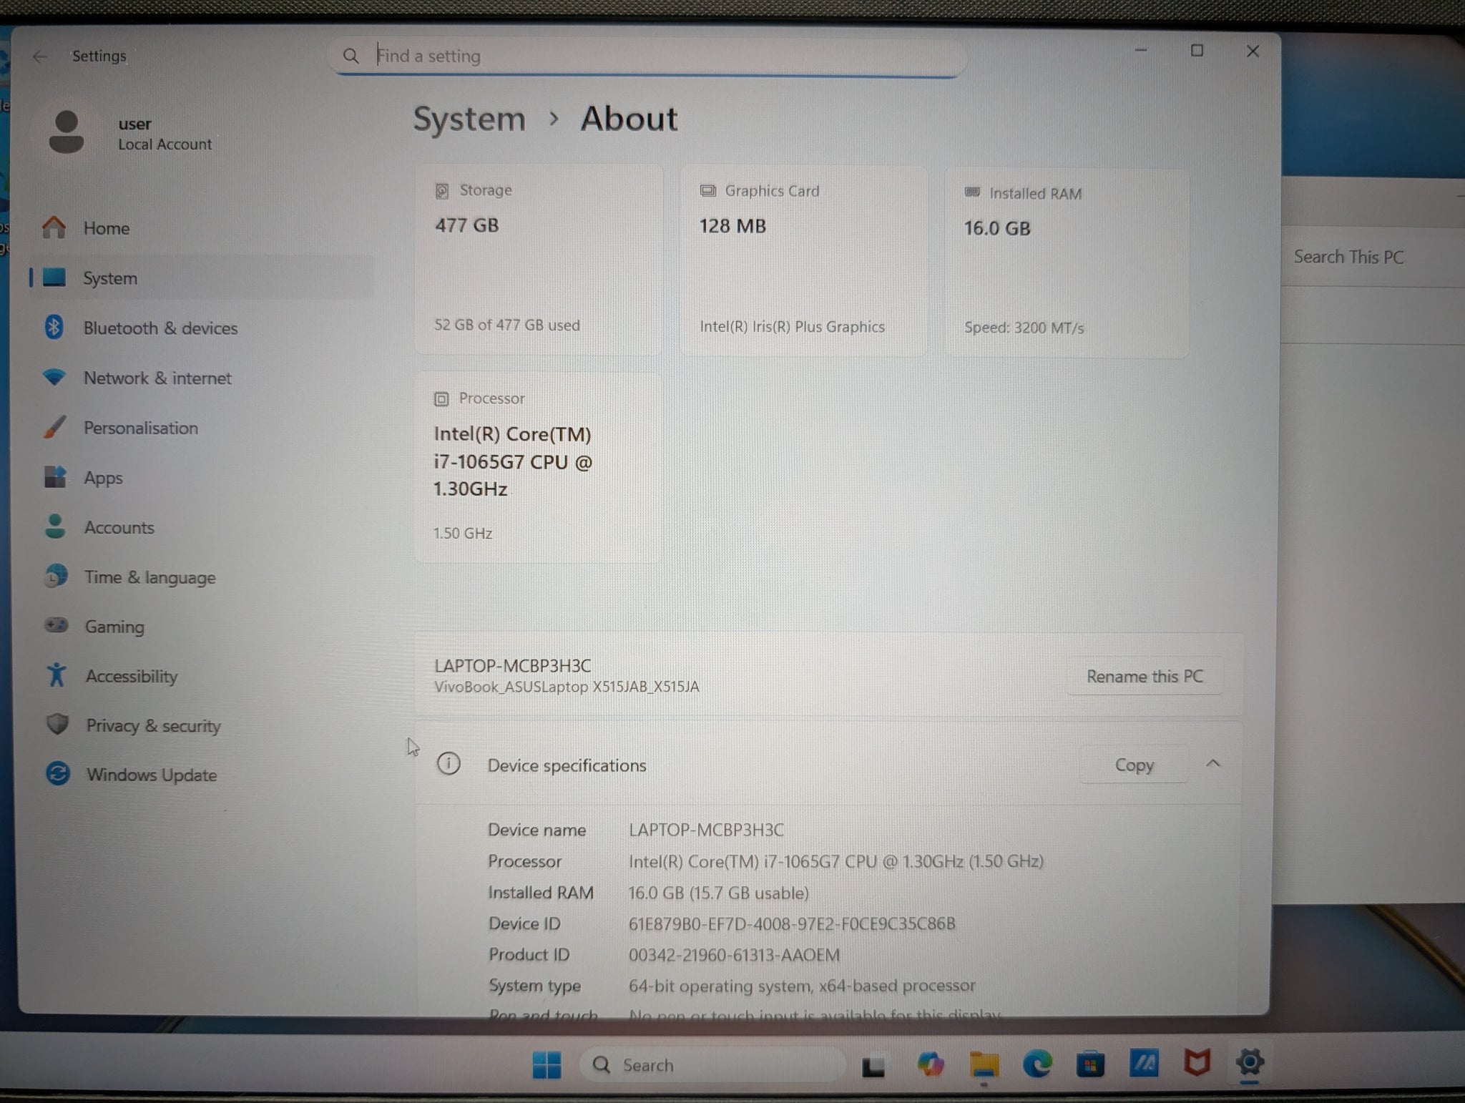Open Network & internet settings
Screen dimensions: 1465x1103
point(202,378)
